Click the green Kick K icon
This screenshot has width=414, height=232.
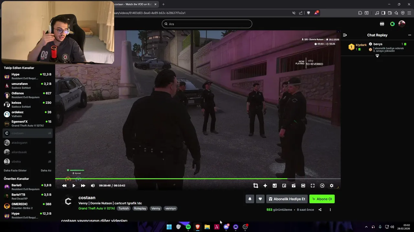pos(392,24)
